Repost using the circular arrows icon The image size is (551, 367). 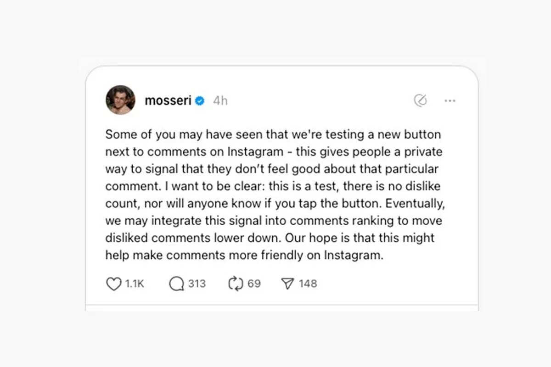[x=235, y=284]
